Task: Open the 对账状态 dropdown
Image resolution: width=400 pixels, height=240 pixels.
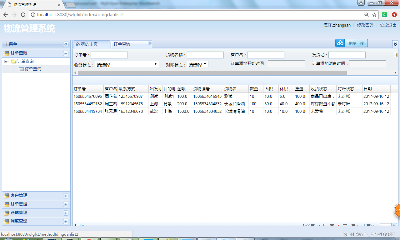Action: pyautogui.click(x=197, y=64)
